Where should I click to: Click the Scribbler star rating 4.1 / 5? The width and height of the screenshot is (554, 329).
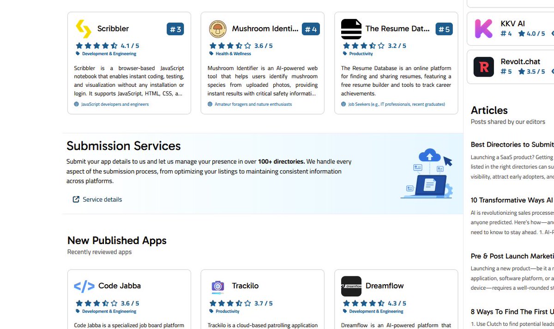coord(107,46)
